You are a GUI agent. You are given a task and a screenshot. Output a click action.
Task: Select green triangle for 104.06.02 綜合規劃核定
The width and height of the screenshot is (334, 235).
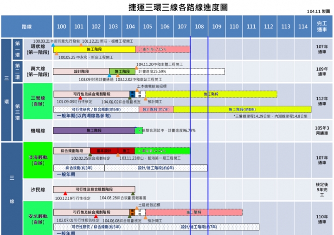[x=129, y=98]
